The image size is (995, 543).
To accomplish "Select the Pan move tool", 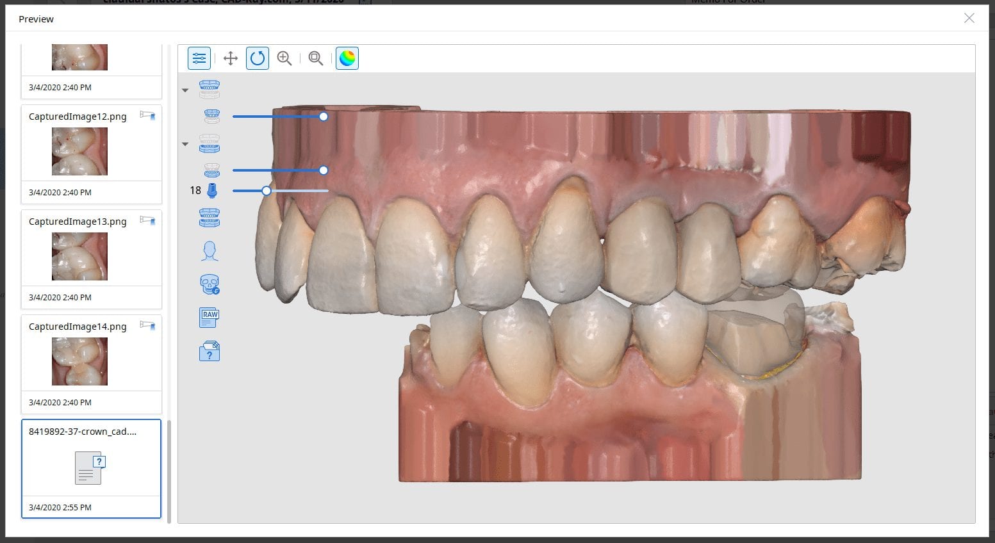I will (x=231, y=58).
